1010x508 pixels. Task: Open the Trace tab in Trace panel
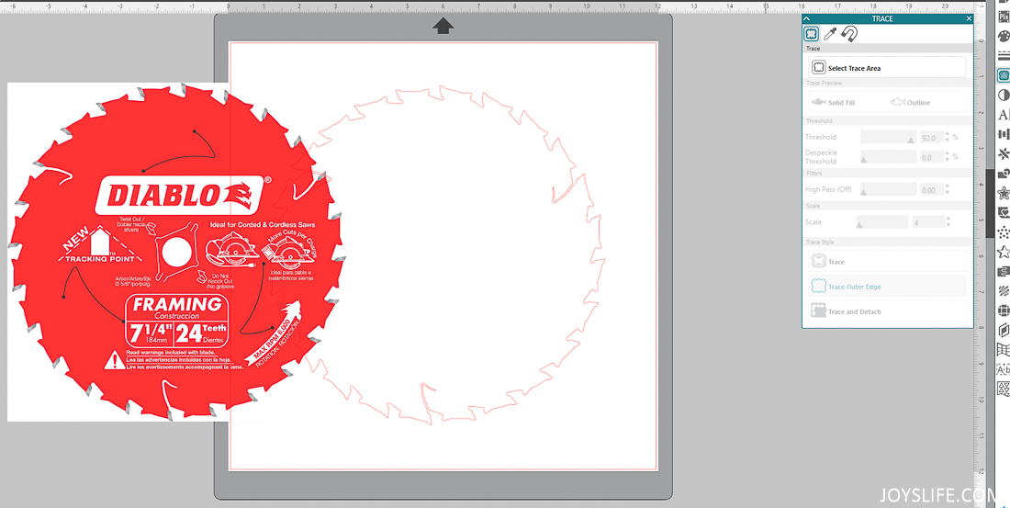click(812, 34)
